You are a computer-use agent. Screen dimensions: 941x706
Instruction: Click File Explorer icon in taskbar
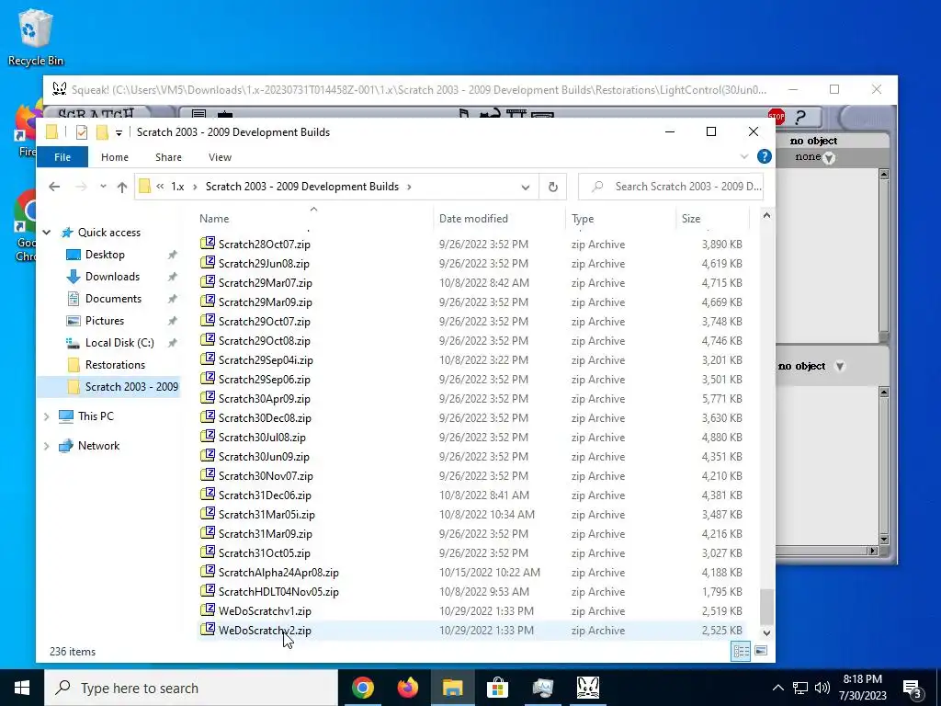(x=452, y=688)
